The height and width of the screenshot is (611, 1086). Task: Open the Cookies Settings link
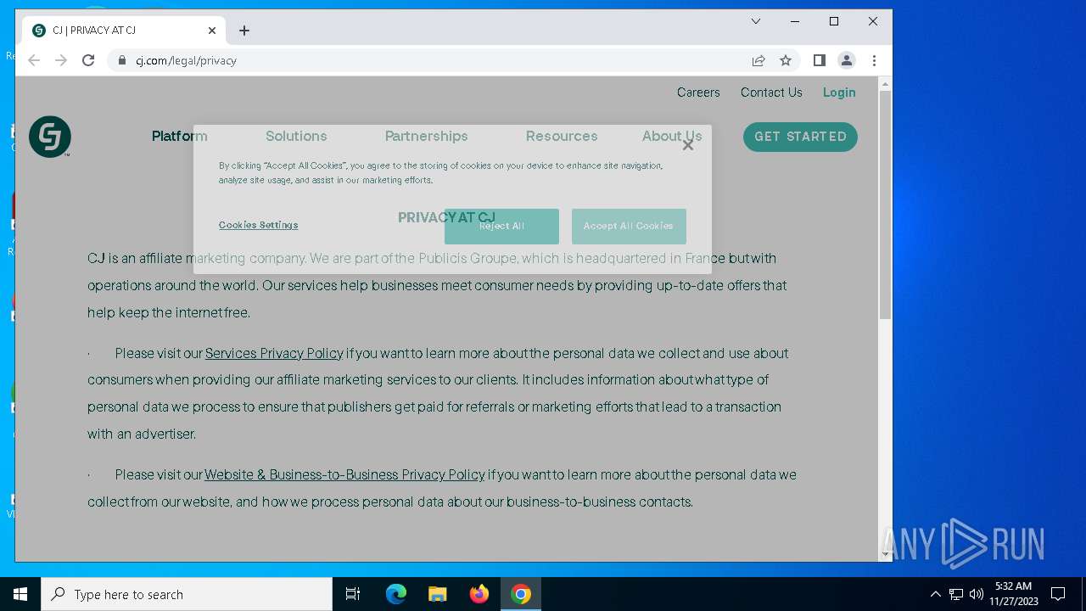258,225
